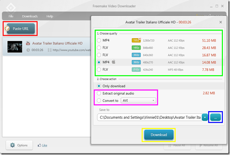Viewport: 230px width, 155px height.
Task: Open the AVI conversion format dropdown
Action: click(138, 100)
